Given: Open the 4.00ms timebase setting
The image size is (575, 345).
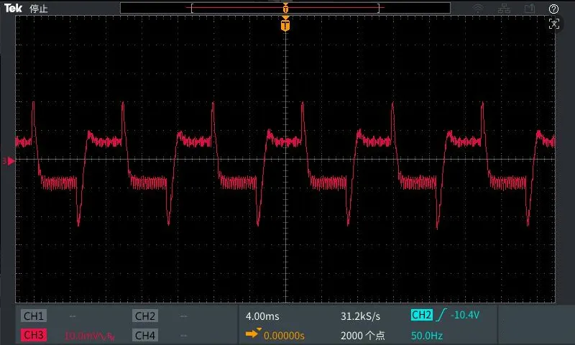Looking at the screenshot, I should [x=262, y=316].
